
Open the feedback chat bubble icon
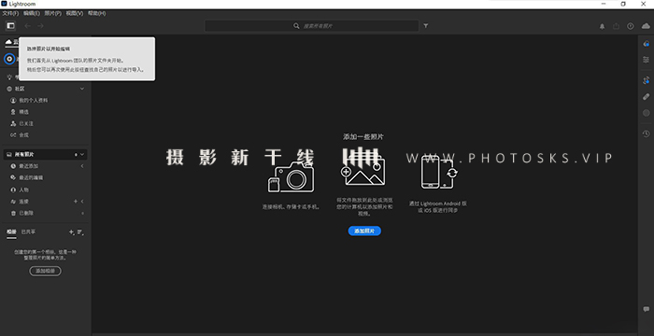647,309
